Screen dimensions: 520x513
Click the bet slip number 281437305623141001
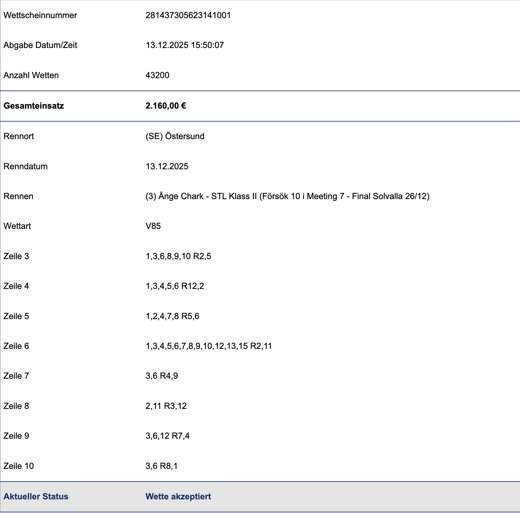pyautogui.click(x=188, y=15)
